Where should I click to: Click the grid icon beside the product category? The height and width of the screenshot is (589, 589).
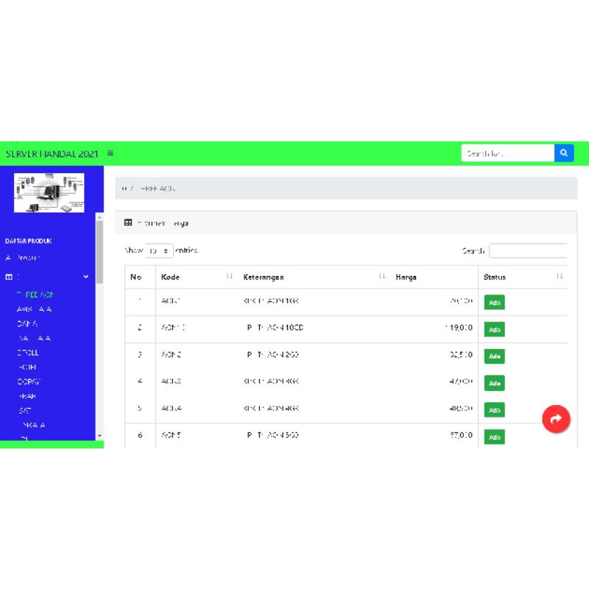[8, 277]
